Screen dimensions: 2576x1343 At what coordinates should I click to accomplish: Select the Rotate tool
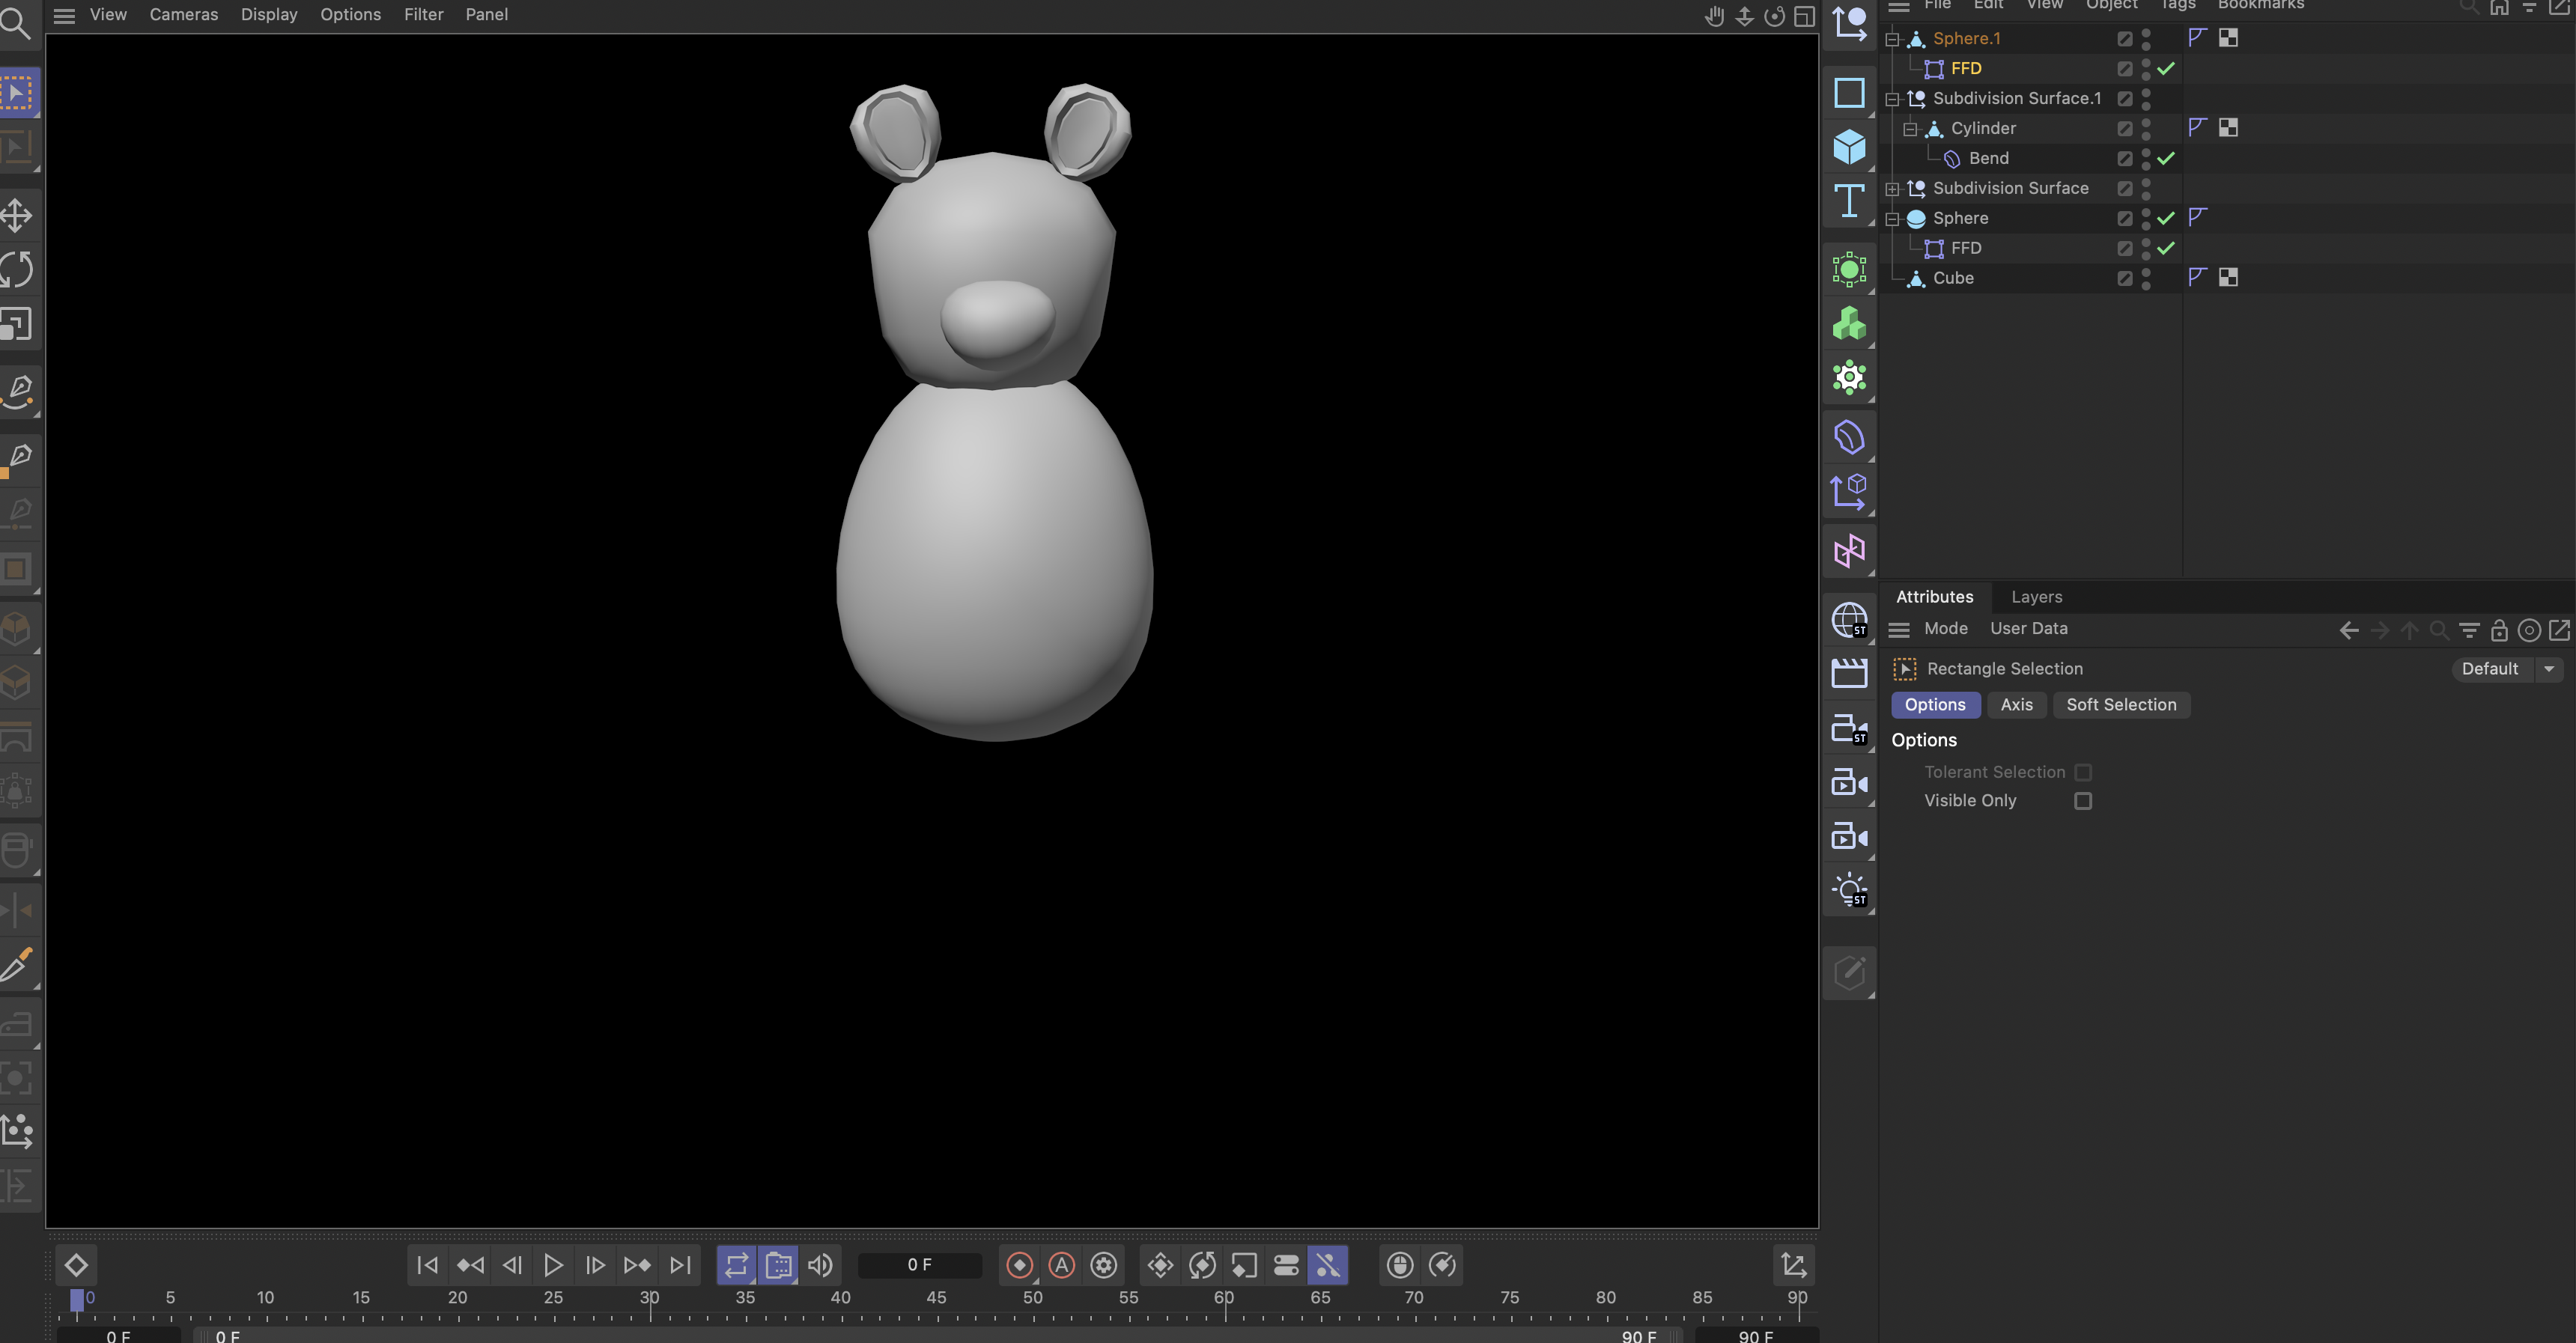(x=18, y=268)
